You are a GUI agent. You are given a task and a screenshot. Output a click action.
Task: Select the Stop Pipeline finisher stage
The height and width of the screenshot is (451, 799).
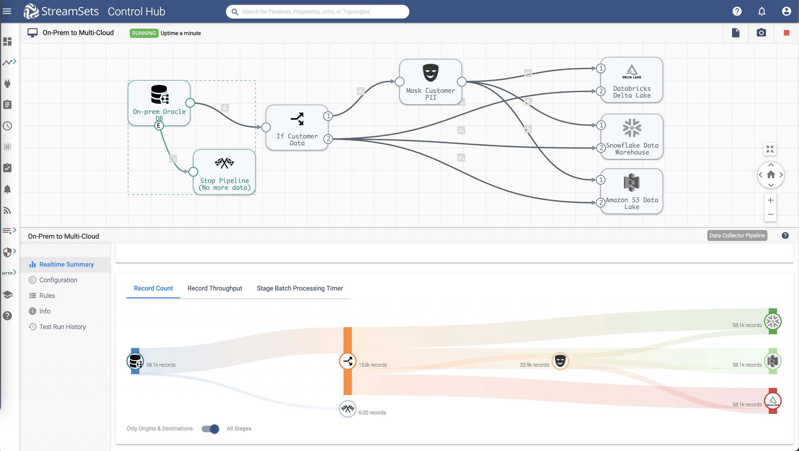[224, 172]
